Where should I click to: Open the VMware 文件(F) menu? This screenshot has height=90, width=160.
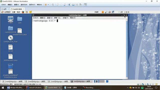coord(3,5)
